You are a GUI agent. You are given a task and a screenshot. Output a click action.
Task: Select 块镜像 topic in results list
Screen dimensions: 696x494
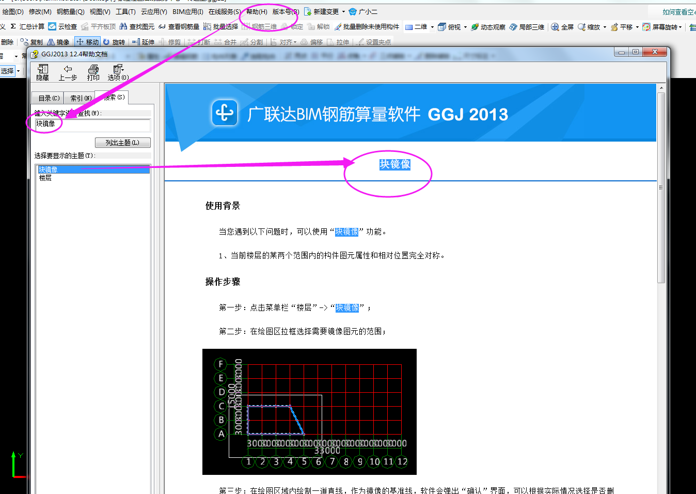point(93,169)
